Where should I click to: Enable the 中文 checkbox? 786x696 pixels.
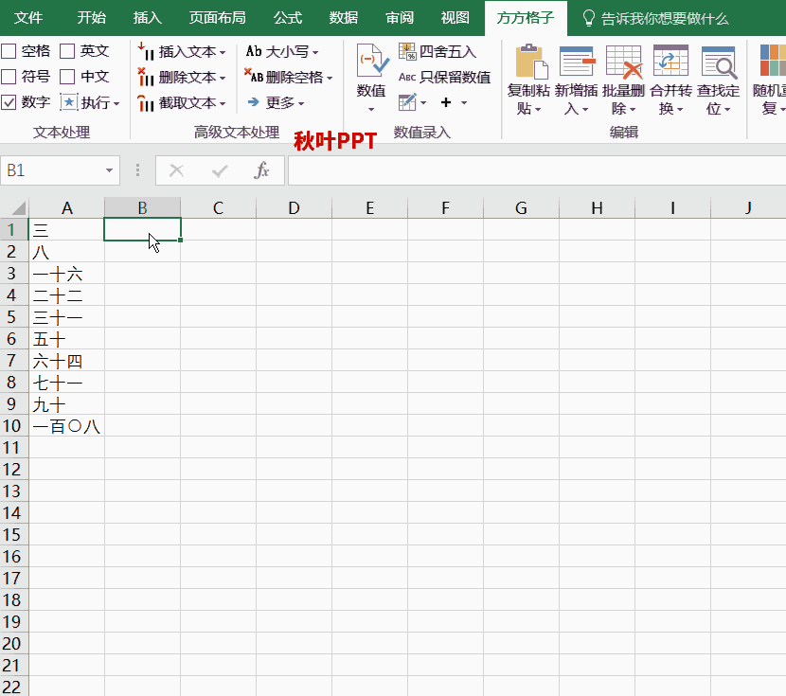pos(67,77)
